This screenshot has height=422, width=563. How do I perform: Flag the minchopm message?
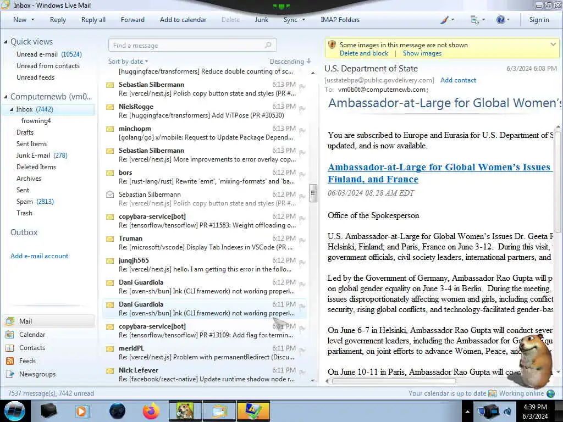click(302, 130)
